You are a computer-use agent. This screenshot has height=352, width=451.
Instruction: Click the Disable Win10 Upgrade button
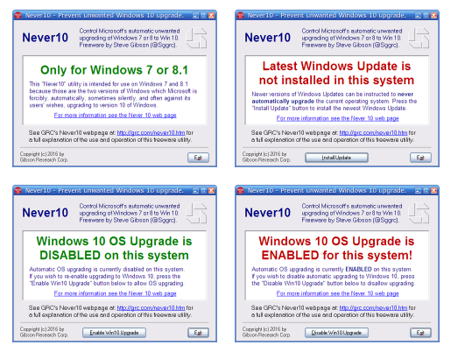click(336, 333)
